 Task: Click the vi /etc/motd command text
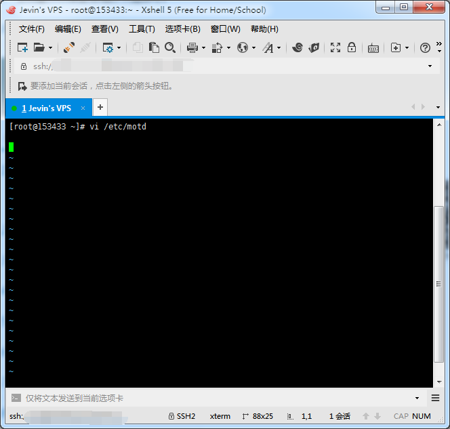[118, 127]
